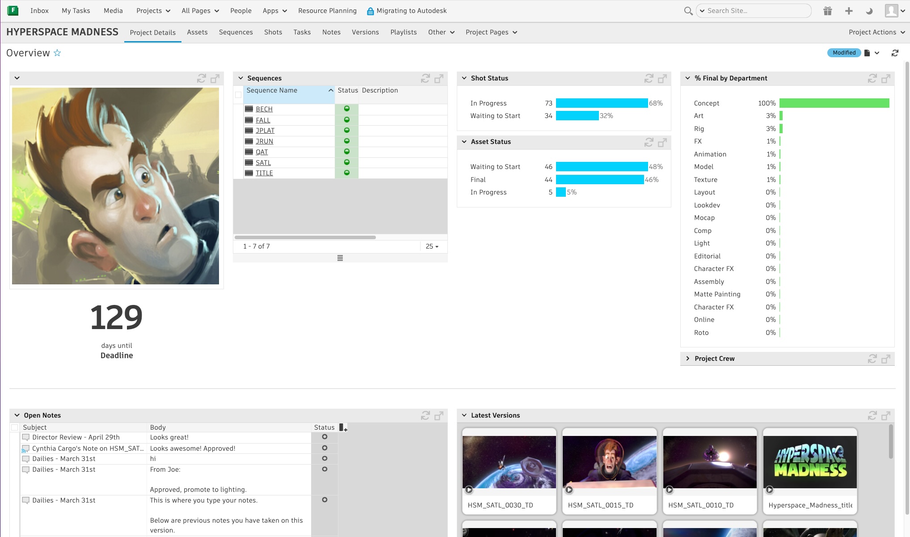Refresh the Open Notes widget
The height and width of the screenshot is (537, 910).
tap(426, 415)
